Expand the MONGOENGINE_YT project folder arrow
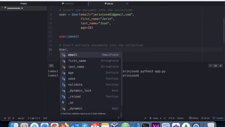 [2, 7]
